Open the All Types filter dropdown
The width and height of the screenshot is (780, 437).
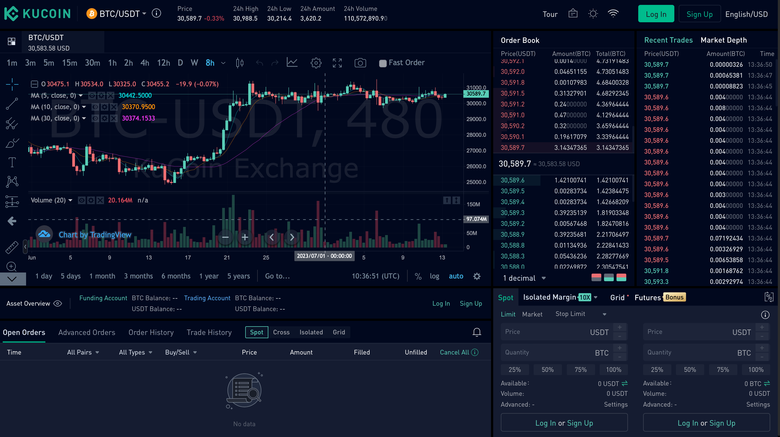point(135,352)
